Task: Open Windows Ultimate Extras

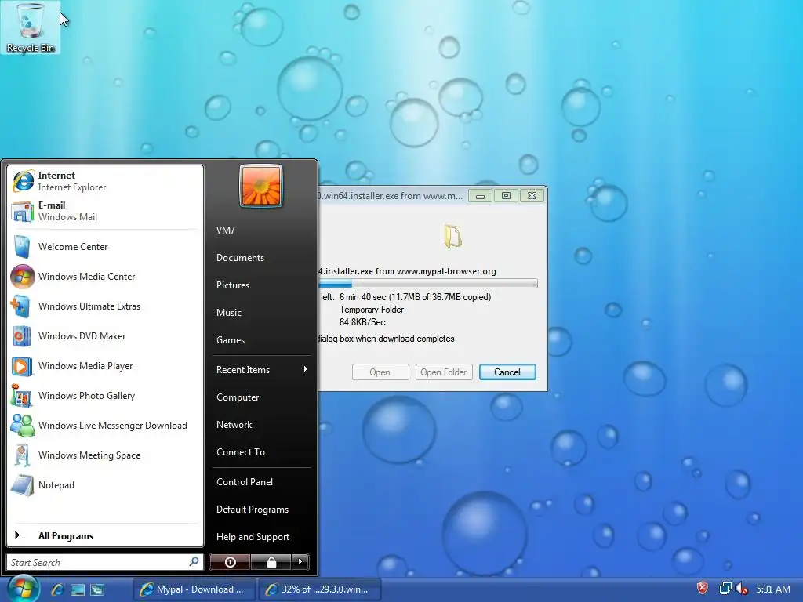Action: (105, 306)
